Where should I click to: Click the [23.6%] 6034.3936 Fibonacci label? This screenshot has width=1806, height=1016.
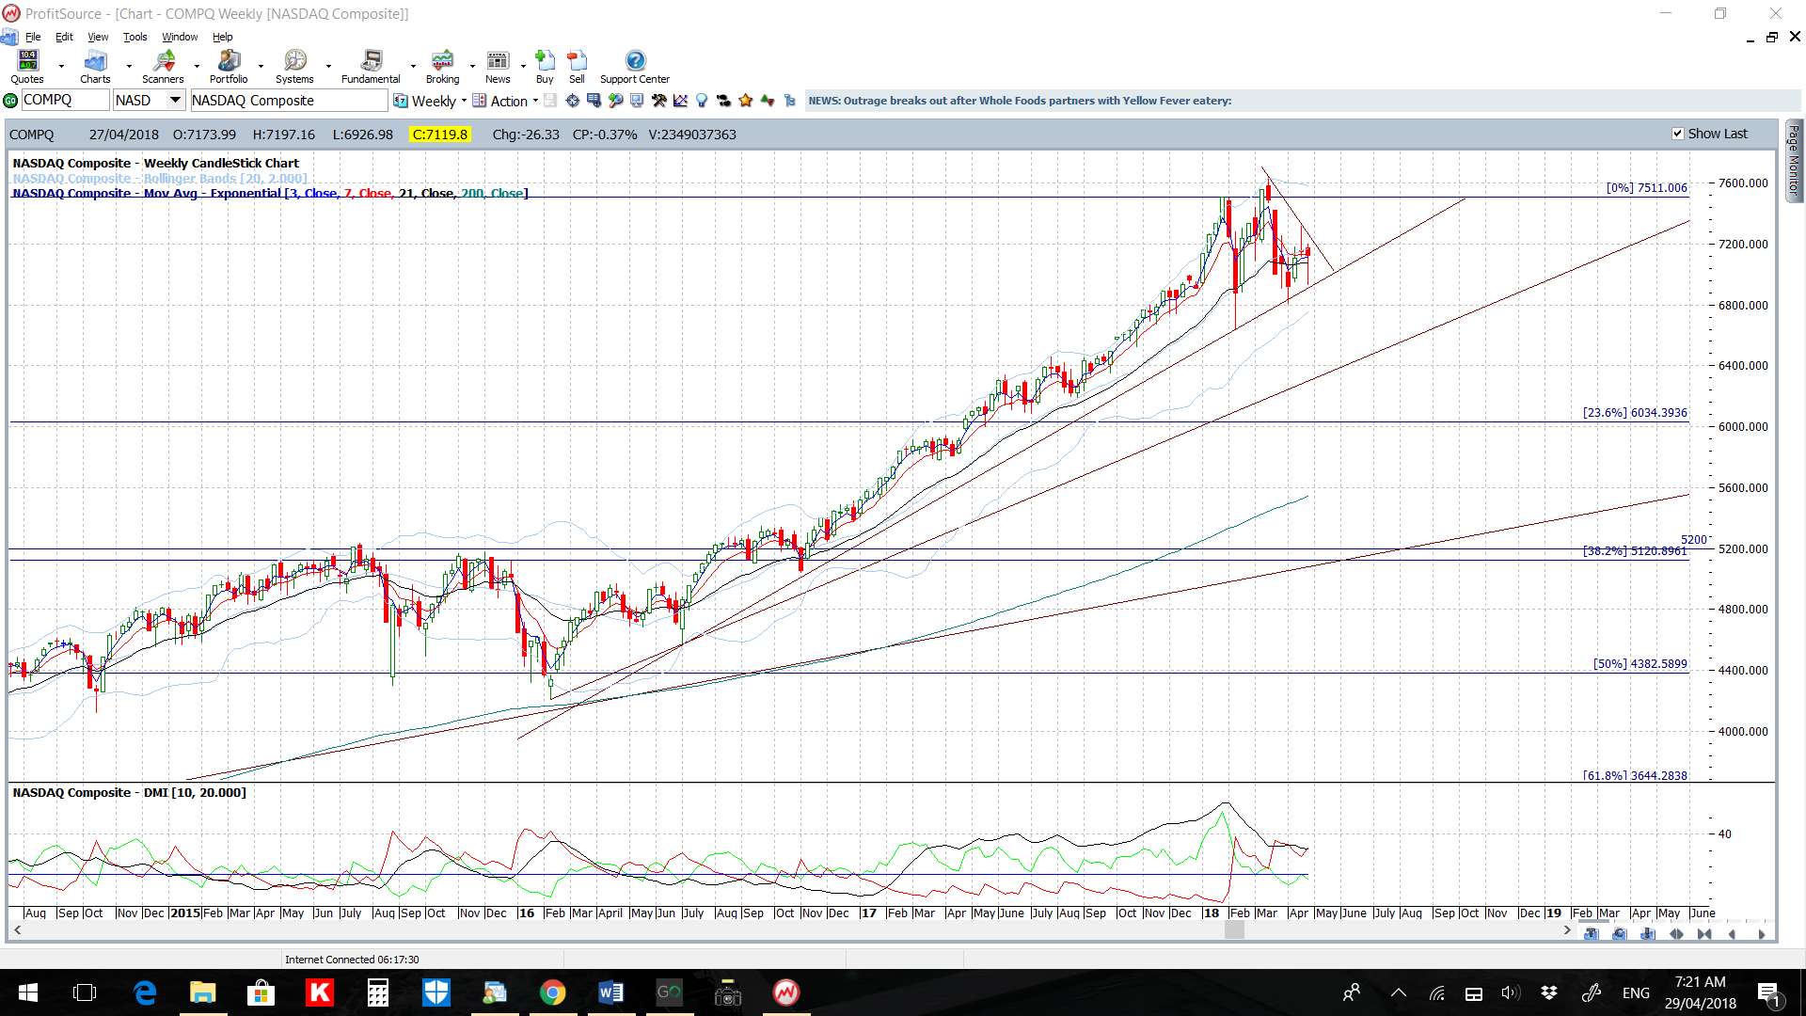click(x=1635, y=413)
